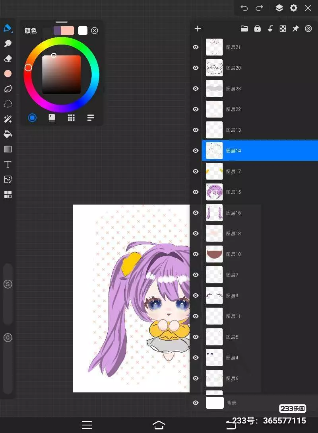318x433 pixels.
Task: Hide layer 图层16
Action: [196, 213]
